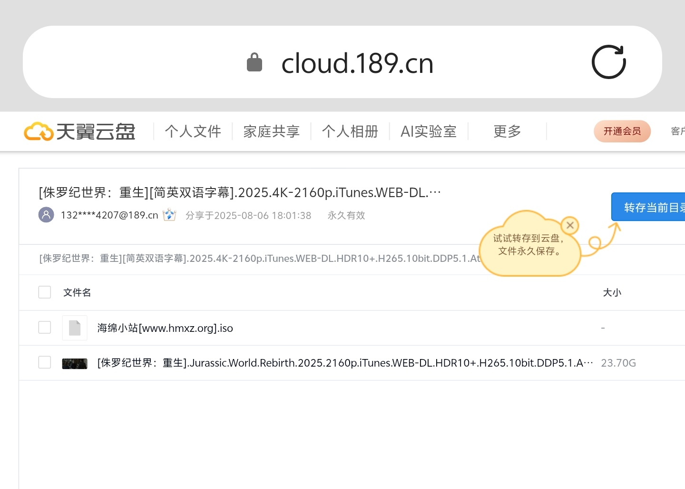Open the Jurassic World video thumbnail
The image size is (685, 489).
tap(75, 364)
